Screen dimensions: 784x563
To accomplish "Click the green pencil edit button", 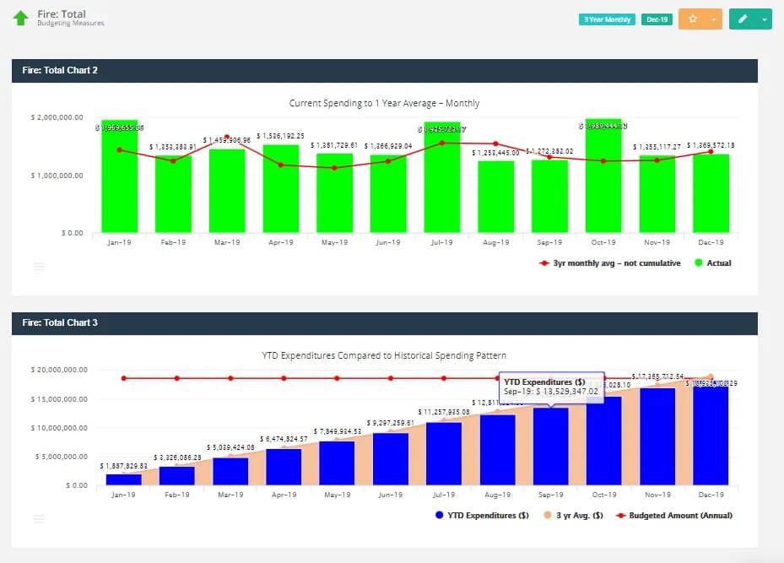I will (743, 19).
